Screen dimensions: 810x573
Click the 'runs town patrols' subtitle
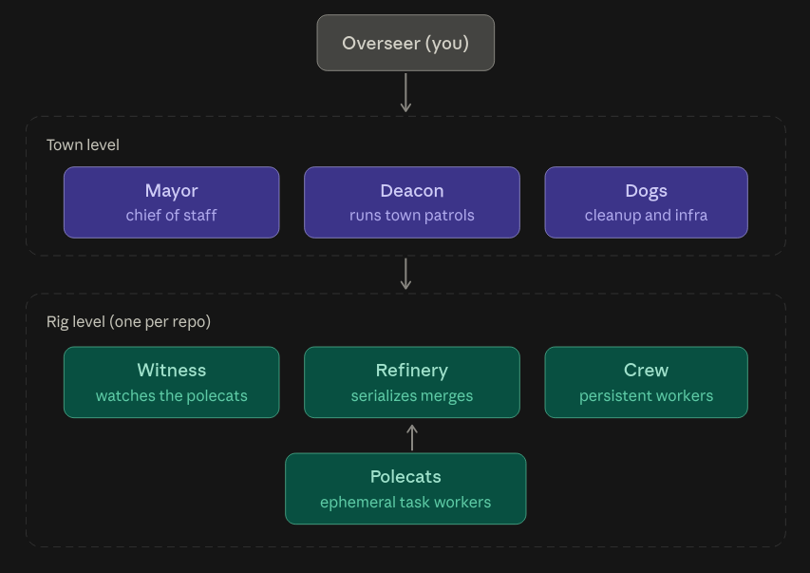pyautogui.click(x=412, y=215)
